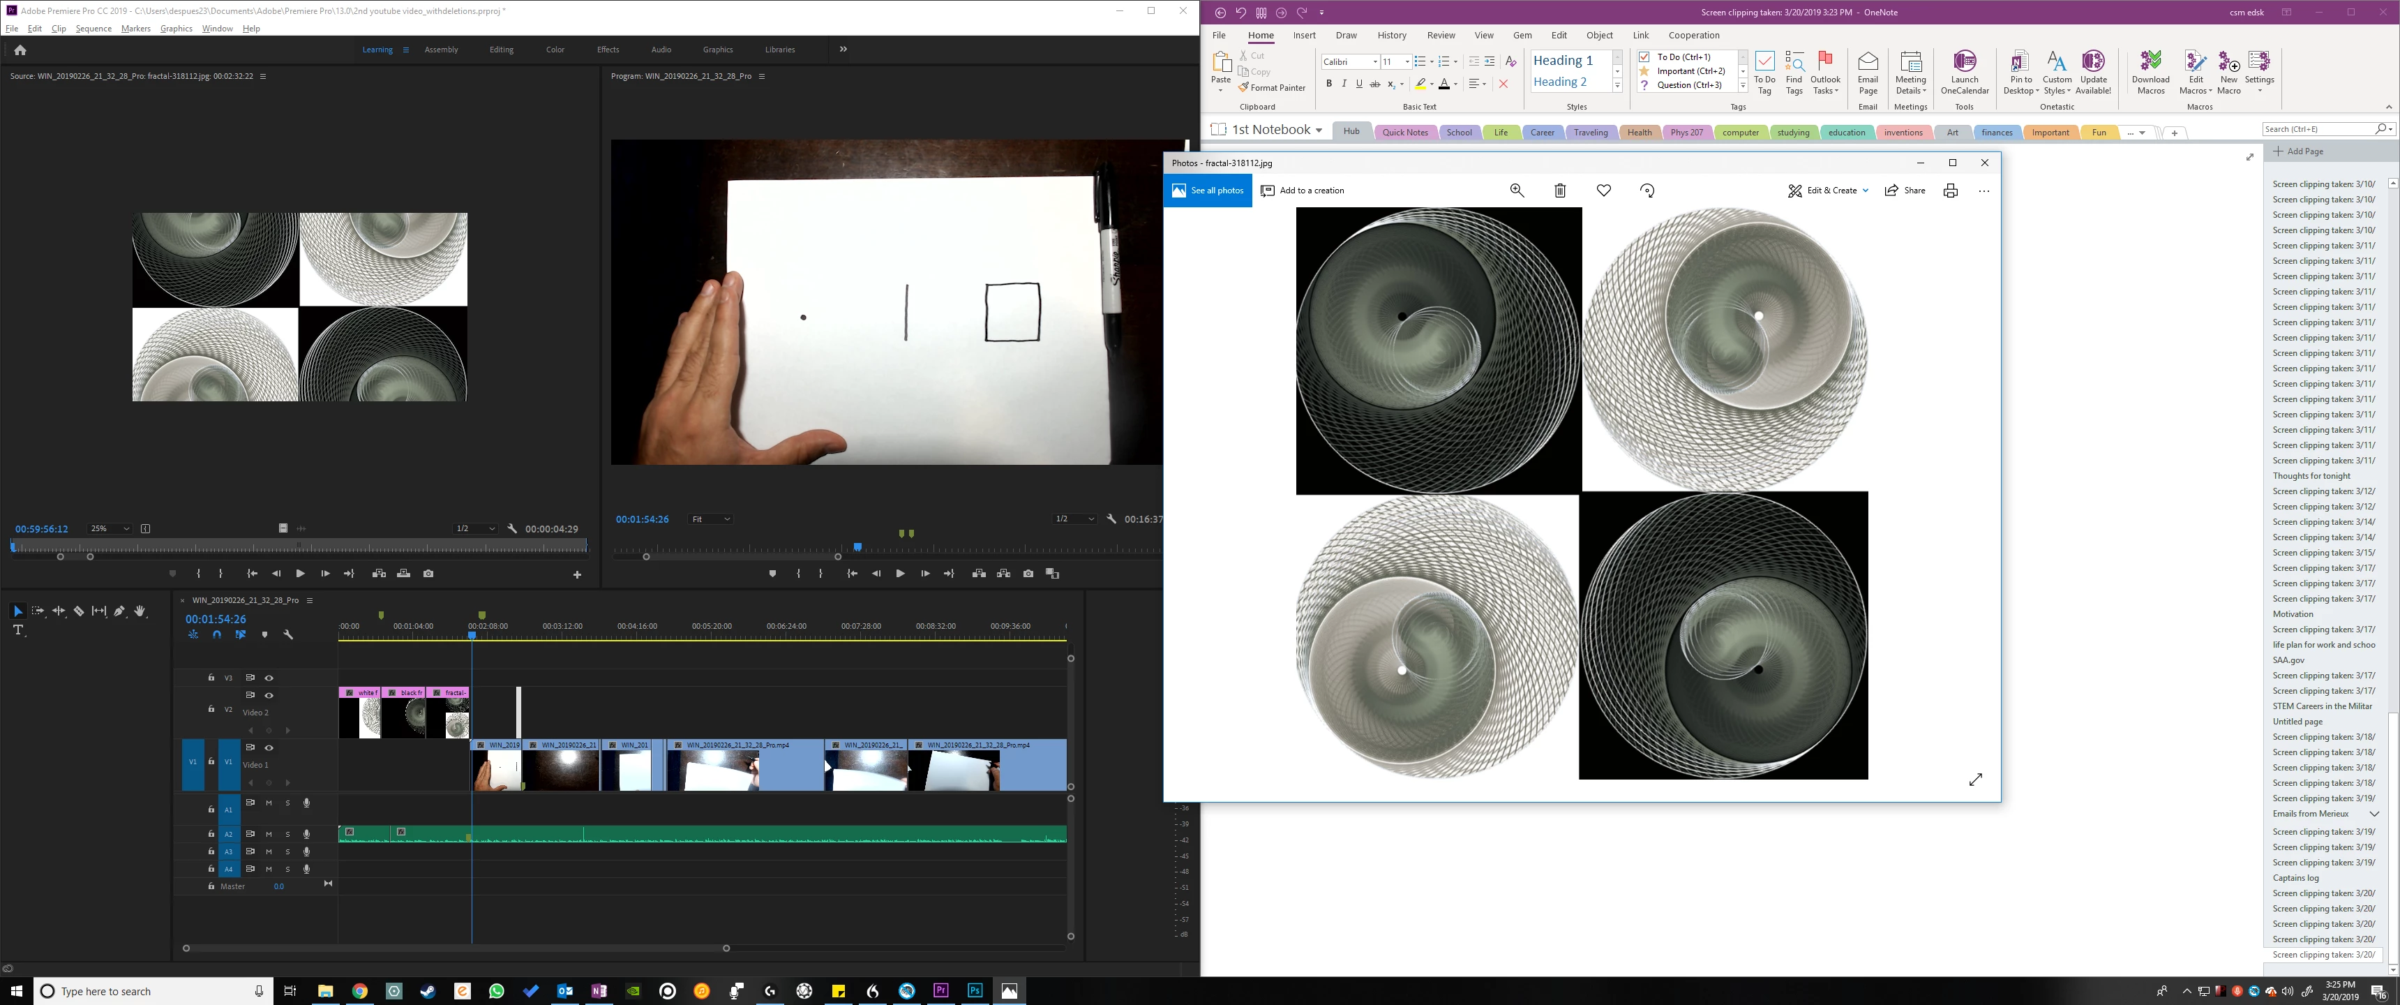Launch OneCalendar from OneNote ribbon

pos(1964,73)
